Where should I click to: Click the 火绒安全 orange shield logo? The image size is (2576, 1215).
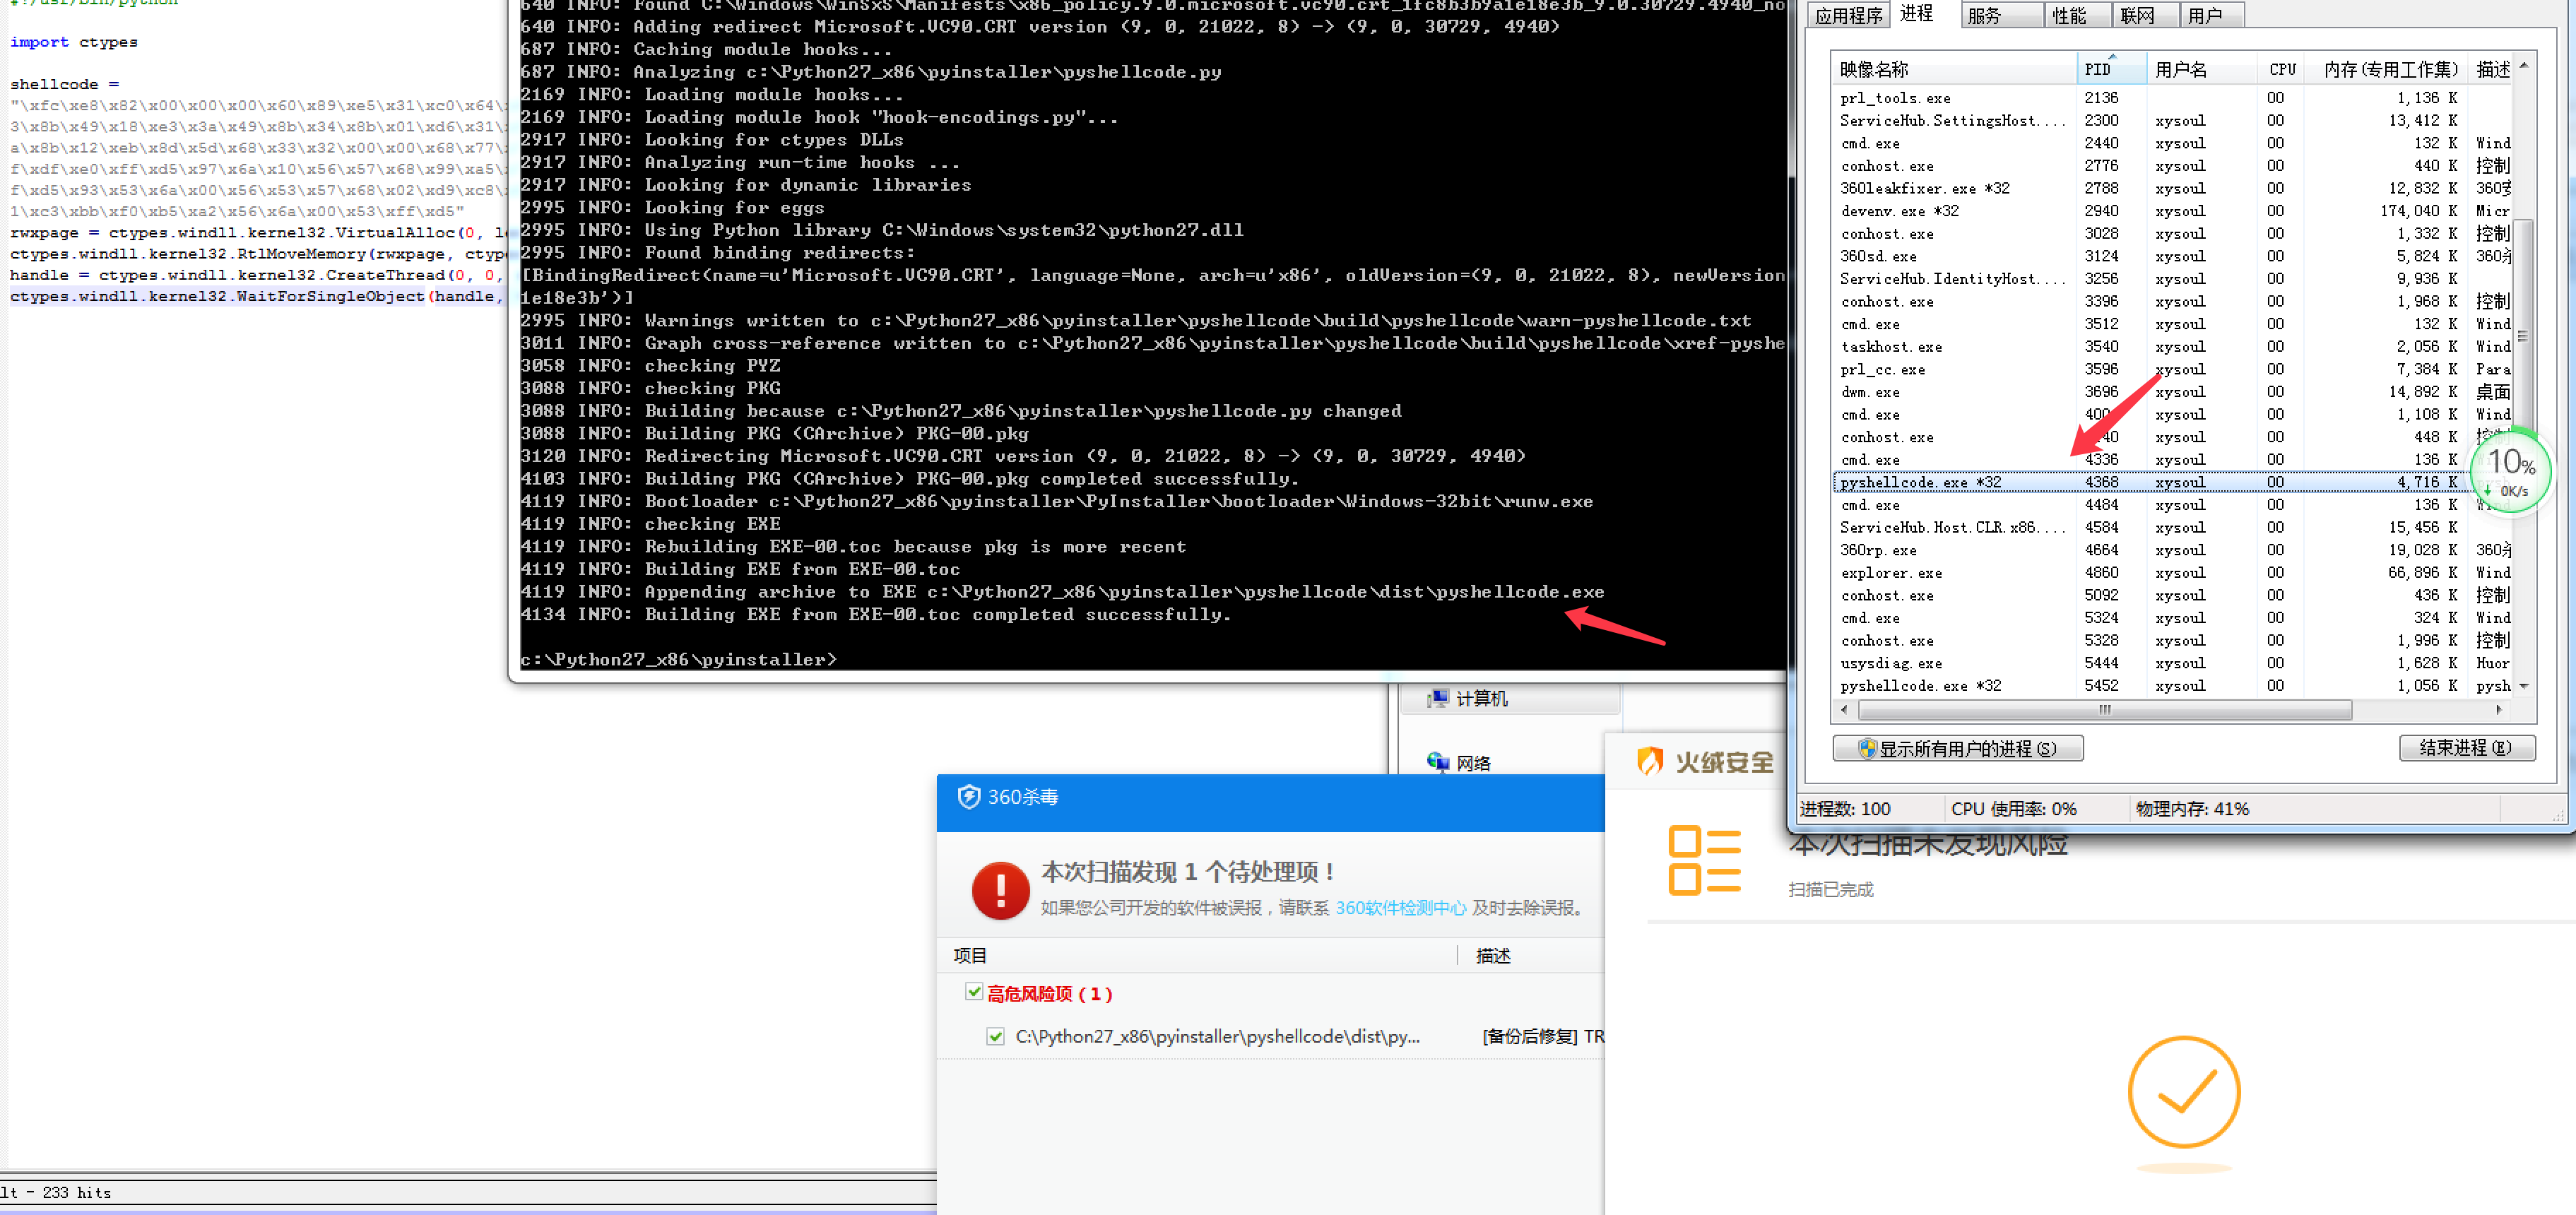1649,762
